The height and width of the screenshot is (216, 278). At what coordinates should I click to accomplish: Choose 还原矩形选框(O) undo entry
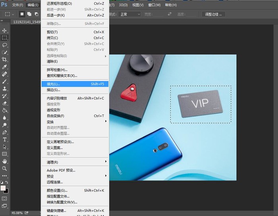tap(75, 4)
